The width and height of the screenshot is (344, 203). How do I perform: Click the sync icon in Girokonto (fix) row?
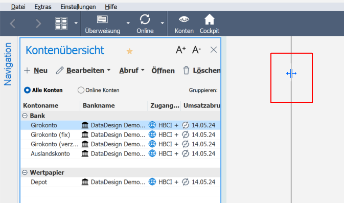point(186,134)
